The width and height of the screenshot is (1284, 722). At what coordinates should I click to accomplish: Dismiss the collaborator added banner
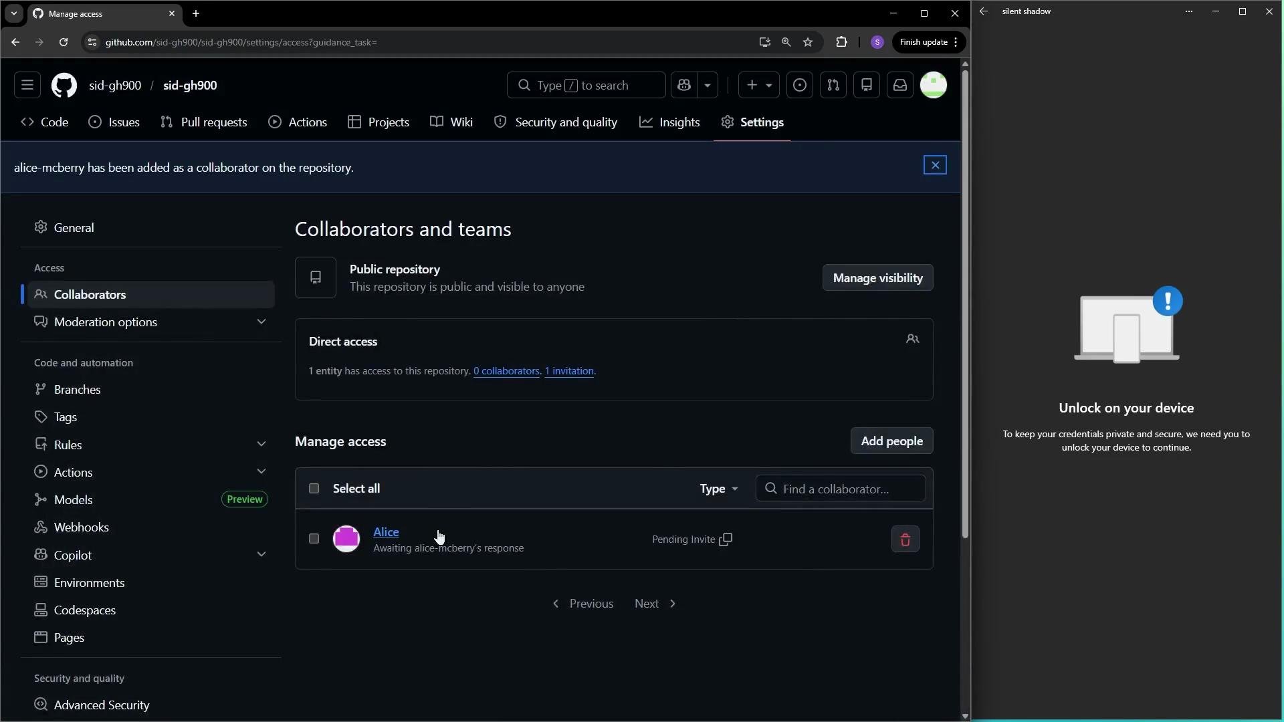tap(935, 165)
